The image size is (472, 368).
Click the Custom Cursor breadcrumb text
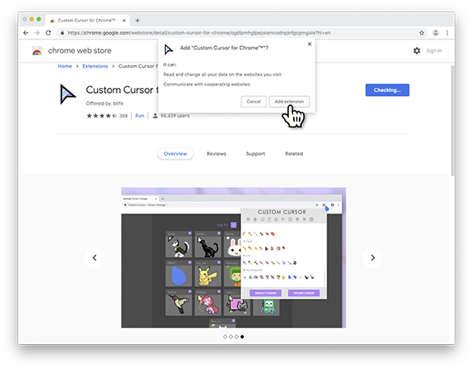138,66
